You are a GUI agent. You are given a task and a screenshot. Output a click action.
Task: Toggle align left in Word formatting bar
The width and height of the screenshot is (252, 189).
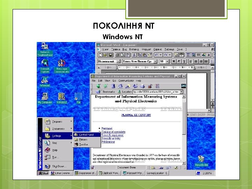coord(191,61)
